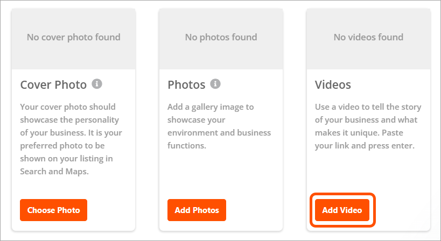The width and height of the screenshot is (441, 241).
Task: Click 'Use a video to tell the story' line
Action: 368,107
